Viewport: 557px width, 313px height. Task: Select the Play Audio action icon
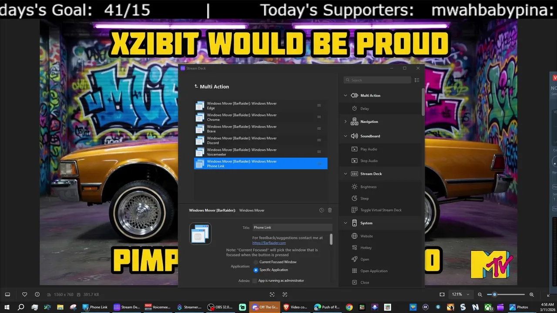tap(355, 149)
